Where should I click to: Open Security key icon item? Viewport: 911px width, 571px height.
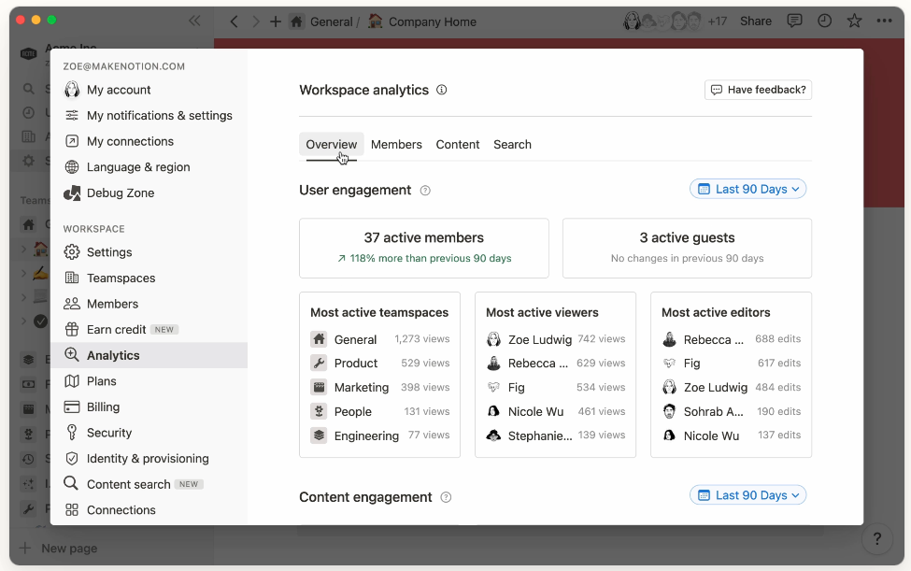[149, 433]
